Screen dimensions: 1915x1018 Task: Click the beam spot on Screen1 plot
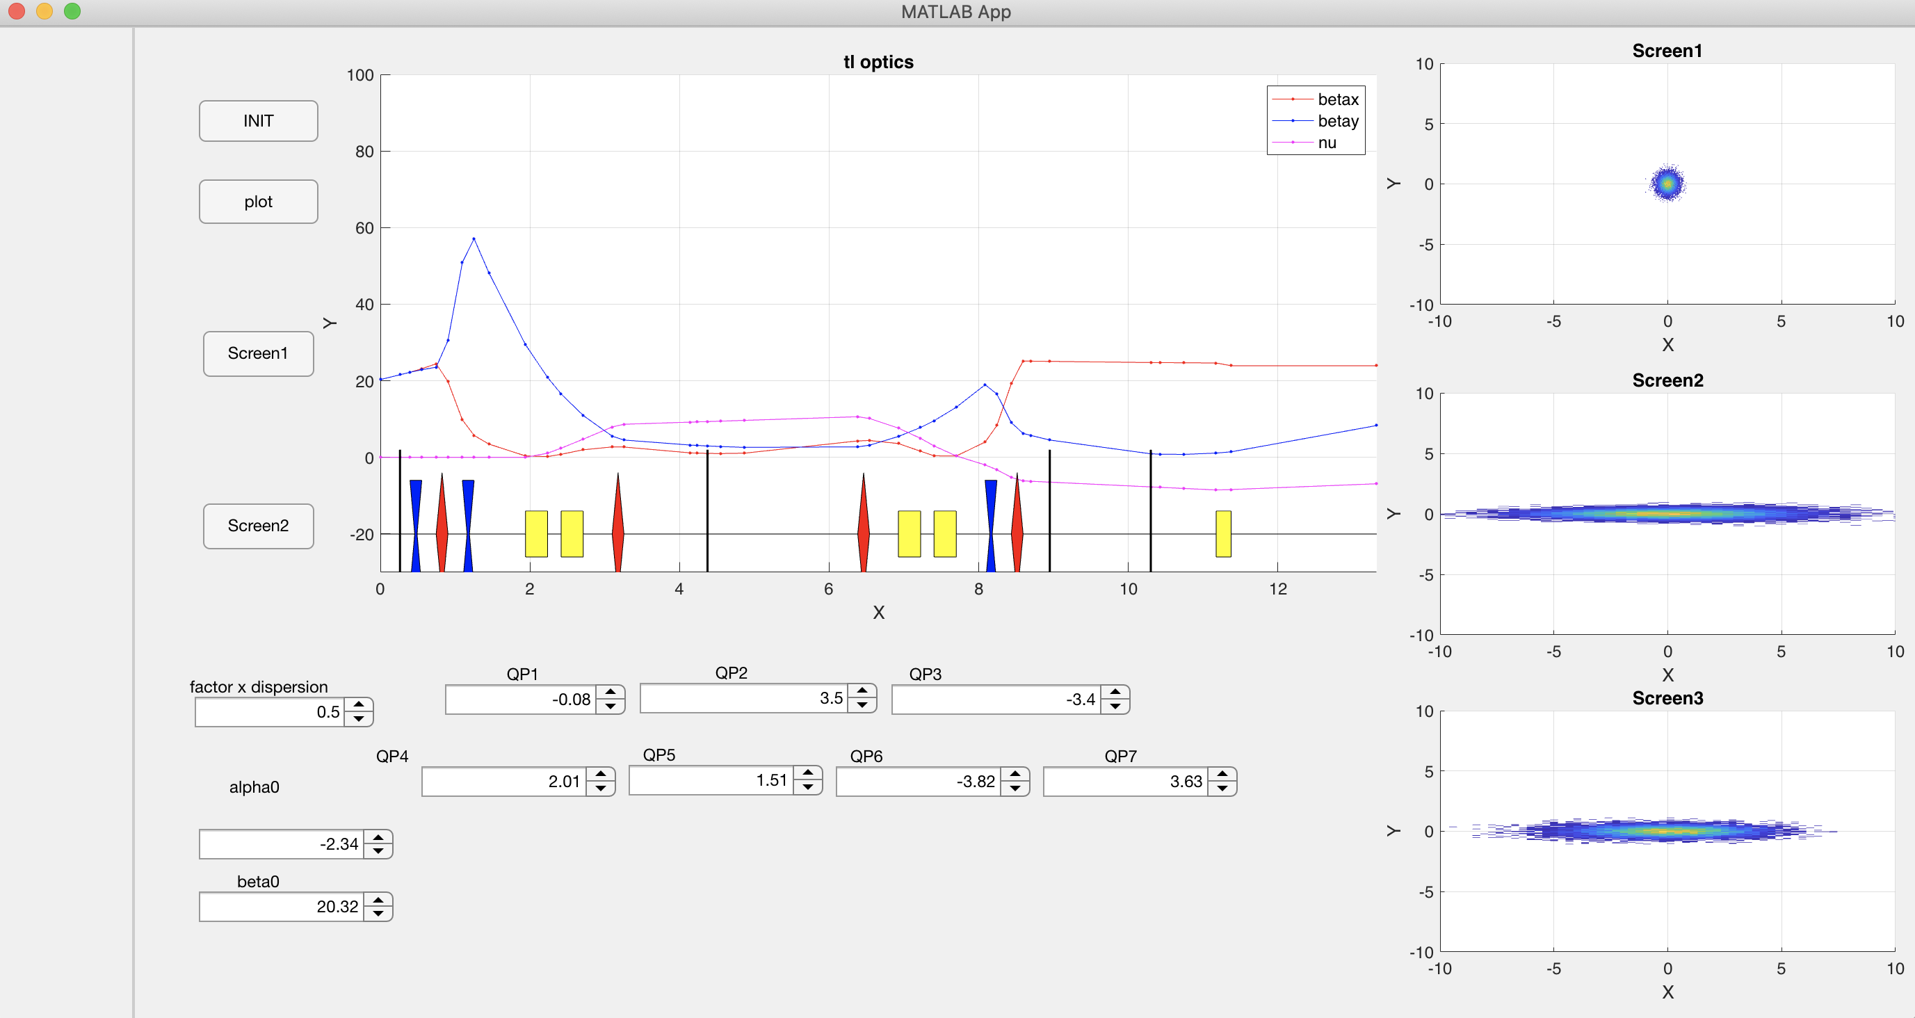tap(1667, 183)
